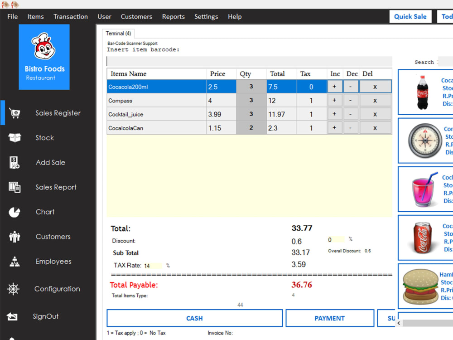Start a Quick Sale
453x340 pixels.
[x=410, y=16]
